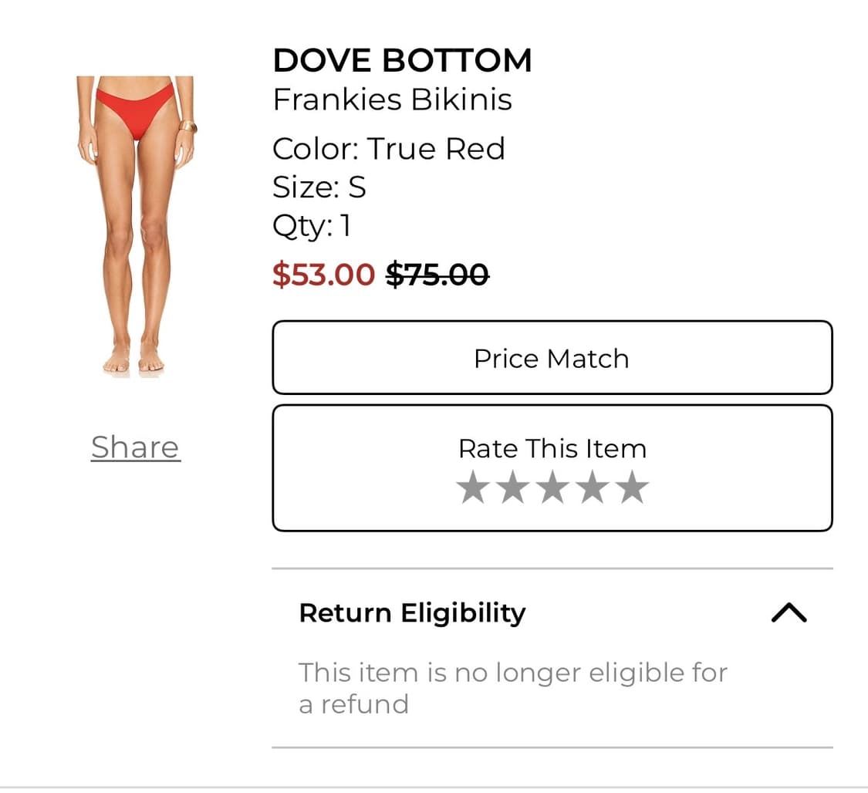868x793 pixels.
Task: Open the Share link
Action: click(x=136, y=447)
